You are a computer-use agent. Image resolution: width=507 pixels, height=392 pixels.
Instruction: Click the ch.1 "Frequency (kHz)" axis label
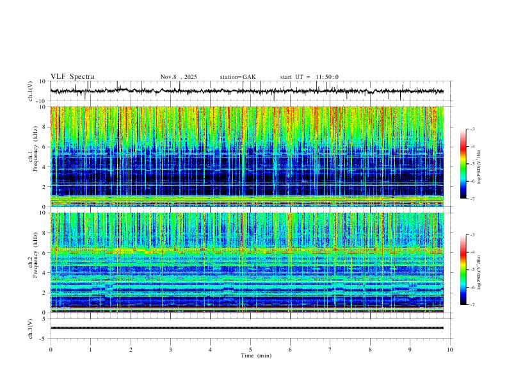click(35, 149)
